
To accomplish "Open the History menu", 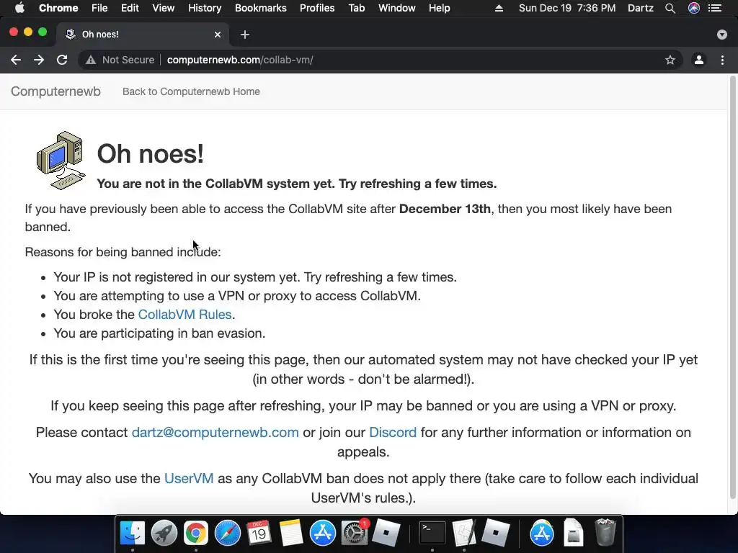I will (x=205, y=8).
